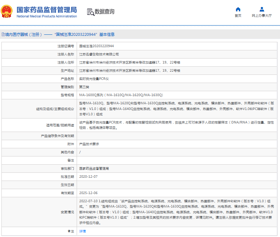Click the 数据查询 search document icon
Viewport: 280px width, 237px height.
[90, 12]
